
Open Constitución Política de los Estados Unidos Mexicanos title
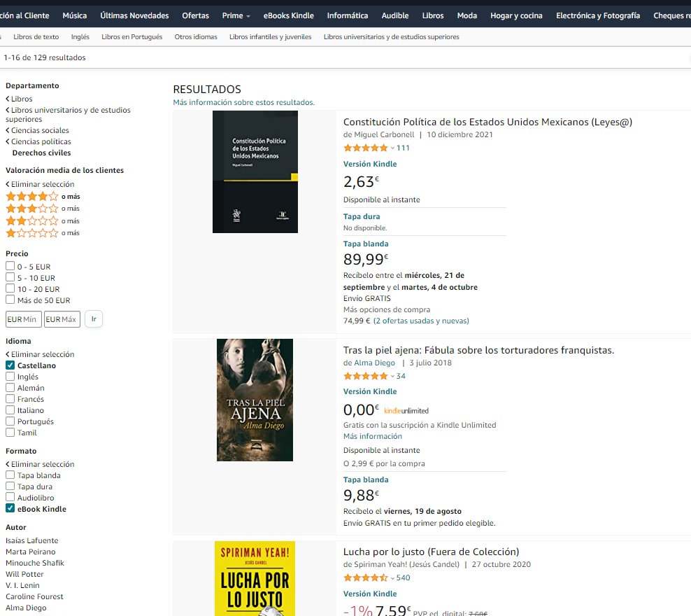pyautogui.click(x=487, y=122)
